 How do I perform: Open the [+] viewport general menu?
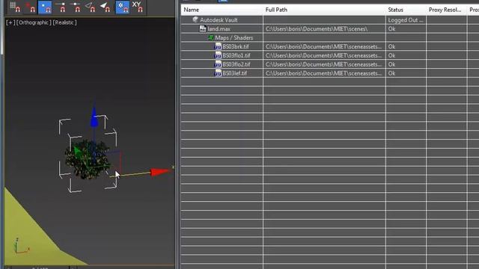pos(10,22)
